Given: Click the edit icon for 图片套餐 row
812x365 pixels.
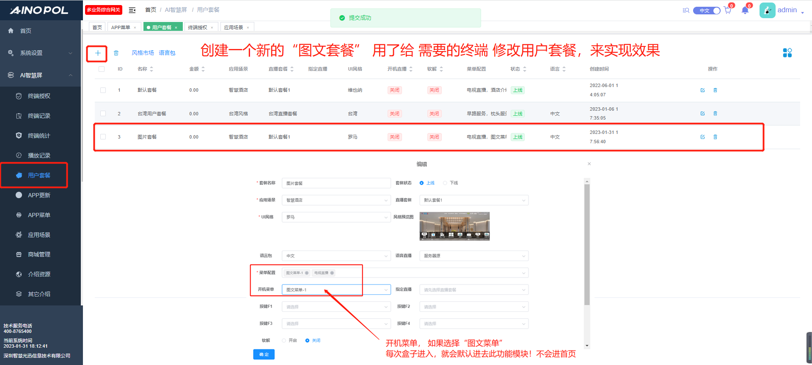Looking at the screenshot, I should 702,137.
